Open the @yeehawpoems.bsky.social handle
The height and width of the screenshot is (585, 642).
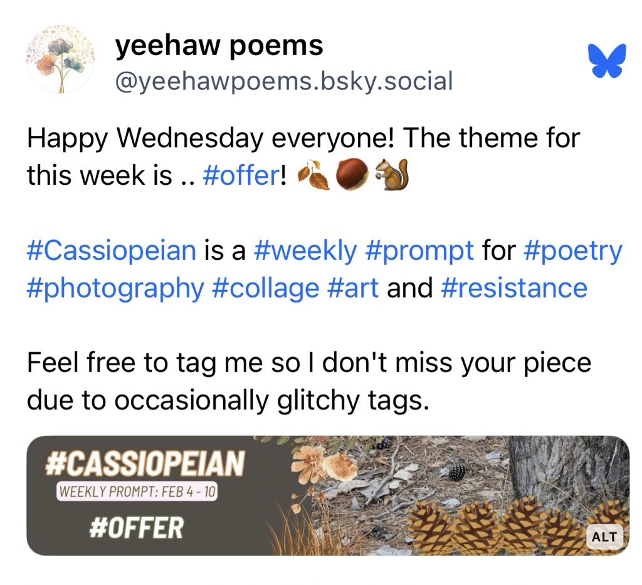click(x=283, y=81)
